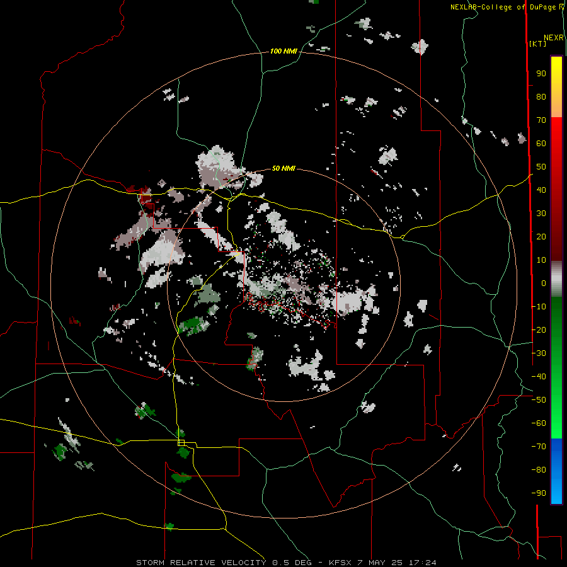Click the positive 10 value on the scale
567x567 pixels.
[541, 260]
